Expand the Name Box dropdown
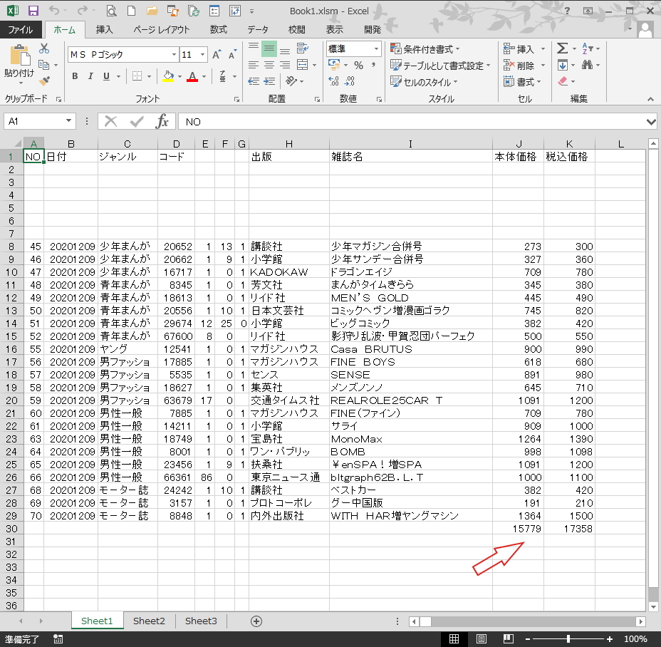661x647 pixels. (68, 121)
